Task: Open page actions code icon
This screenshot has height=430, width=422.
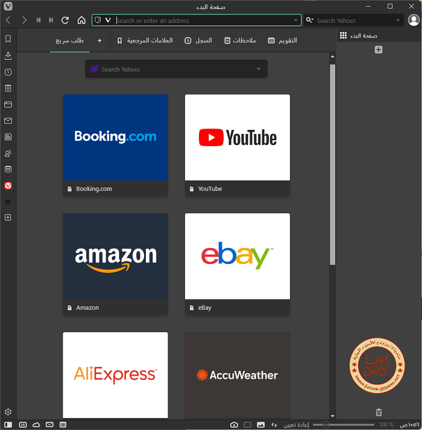Action: pos(274,425)
